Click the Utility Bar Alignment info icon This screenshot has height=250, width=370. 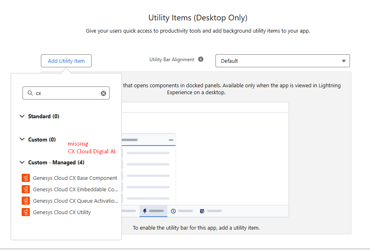pos(201,59)
